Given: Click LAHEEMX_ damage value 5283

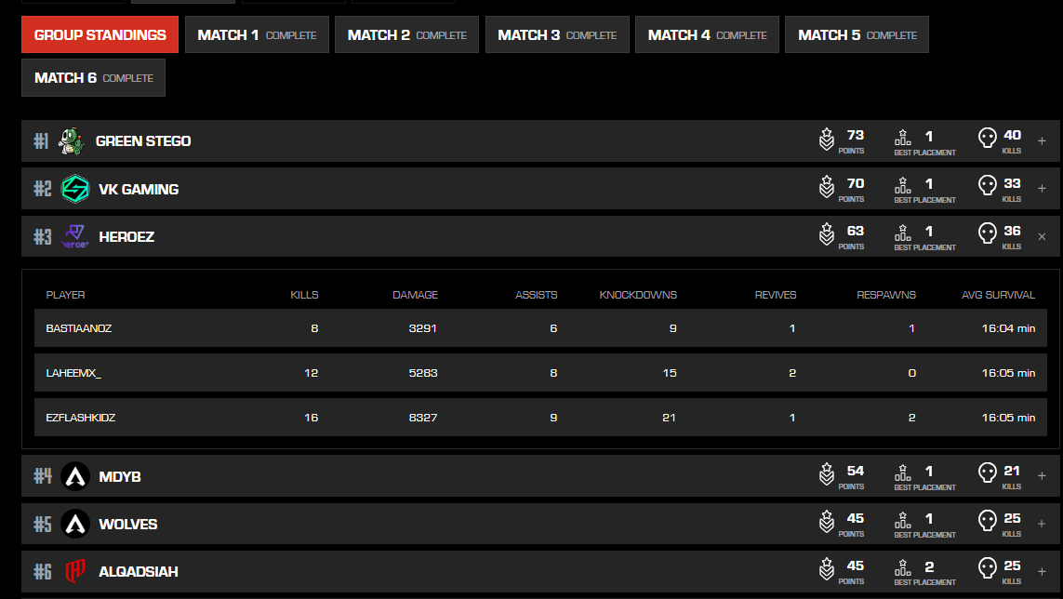Looking at the screenshot, I should click(423, 373).
